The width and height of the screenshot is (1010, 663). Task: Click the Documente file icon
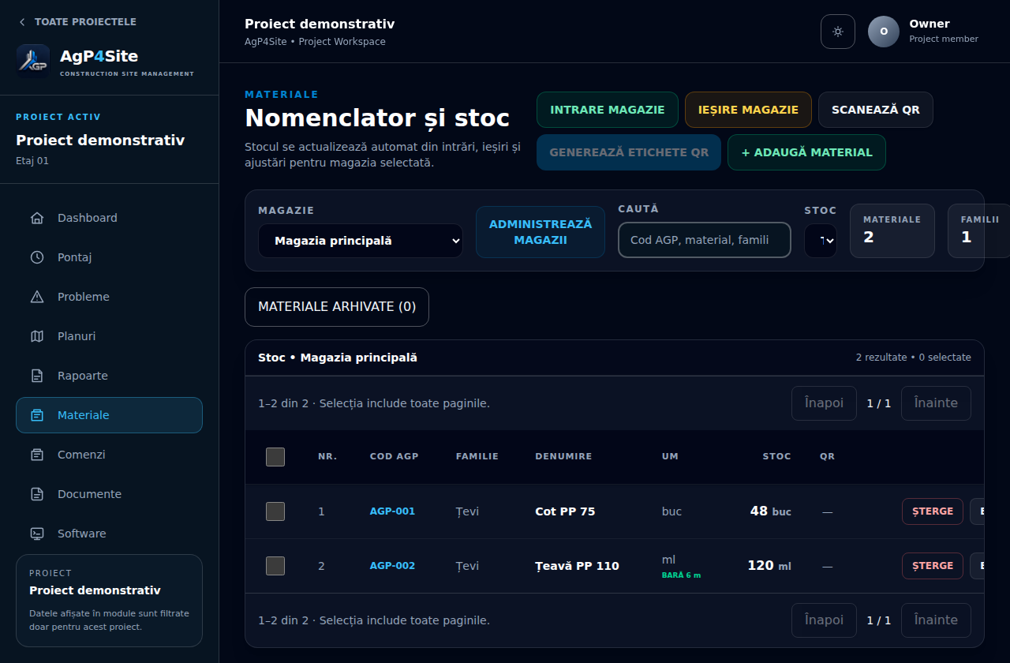click(37, 494)
